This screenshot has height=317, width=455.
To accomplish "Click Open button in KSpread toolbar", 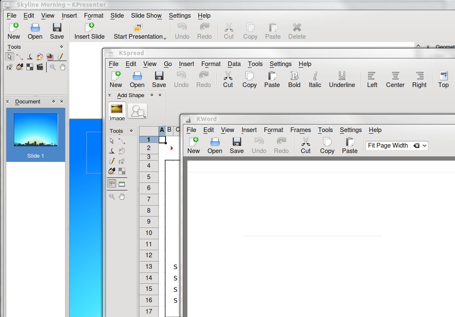I will 137,79.
